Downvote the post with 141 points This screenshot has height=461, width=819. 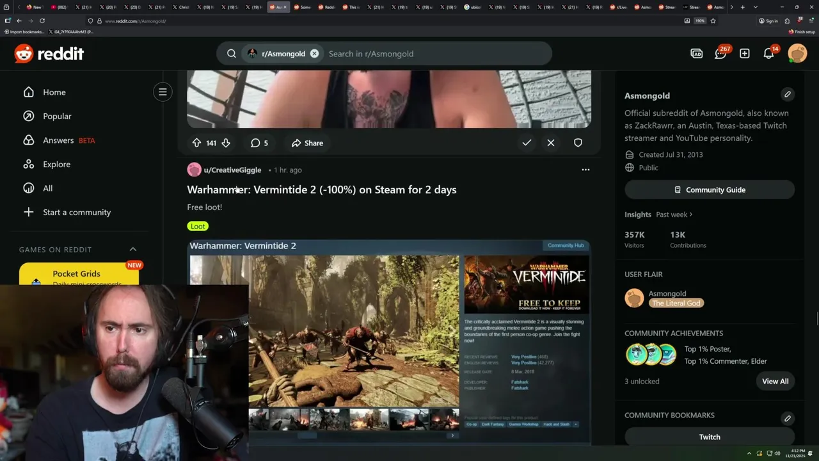pyautogui.click(x=226, y=143)
